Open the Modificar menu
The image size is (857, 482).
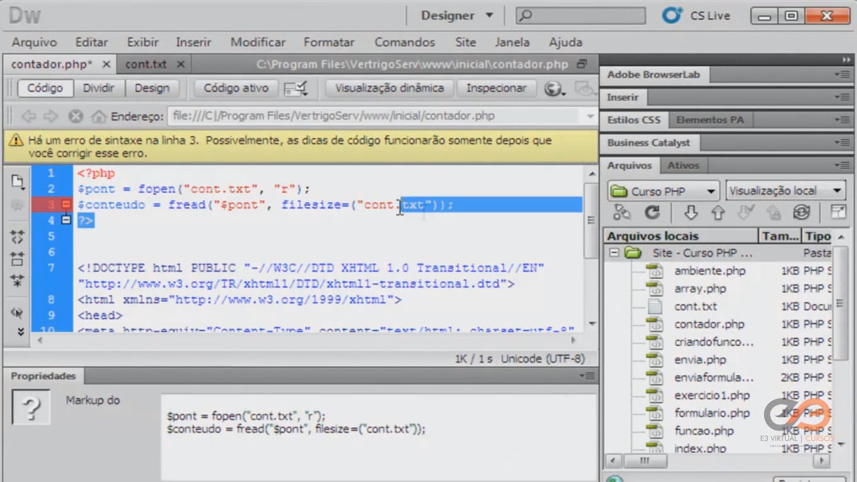tap(258, 42)
